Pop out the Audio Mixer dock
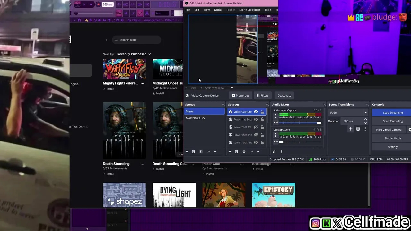The width and height of the screenshot is (411, 231). [324, 105]
